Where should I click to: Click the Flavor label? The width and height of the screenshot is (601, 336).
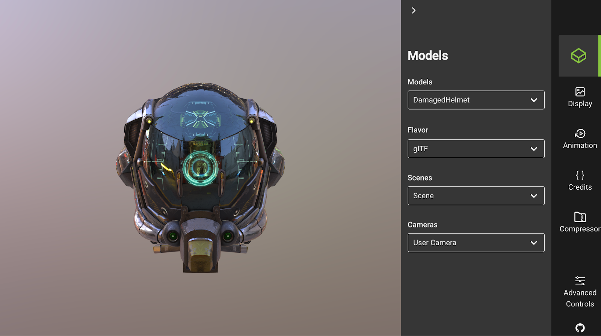click(418, 130)
